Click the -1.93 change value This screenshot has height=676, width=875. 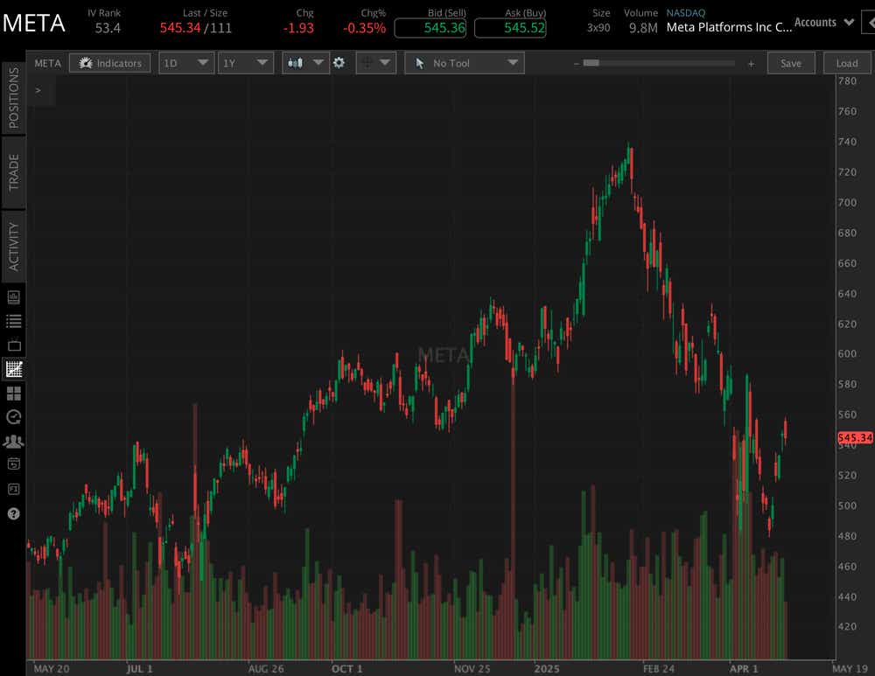click(x=298, y=28)
